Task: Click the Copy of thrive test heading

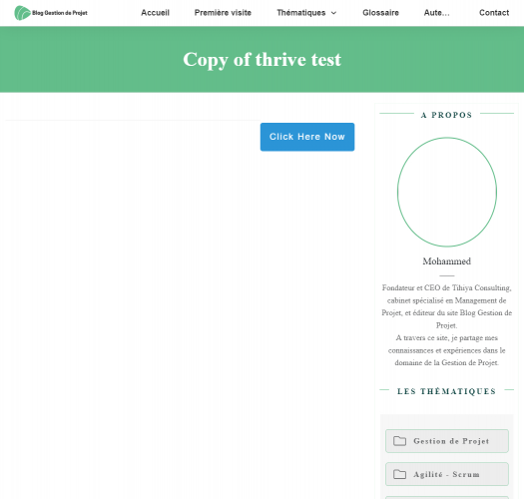Action: point(262,60)
